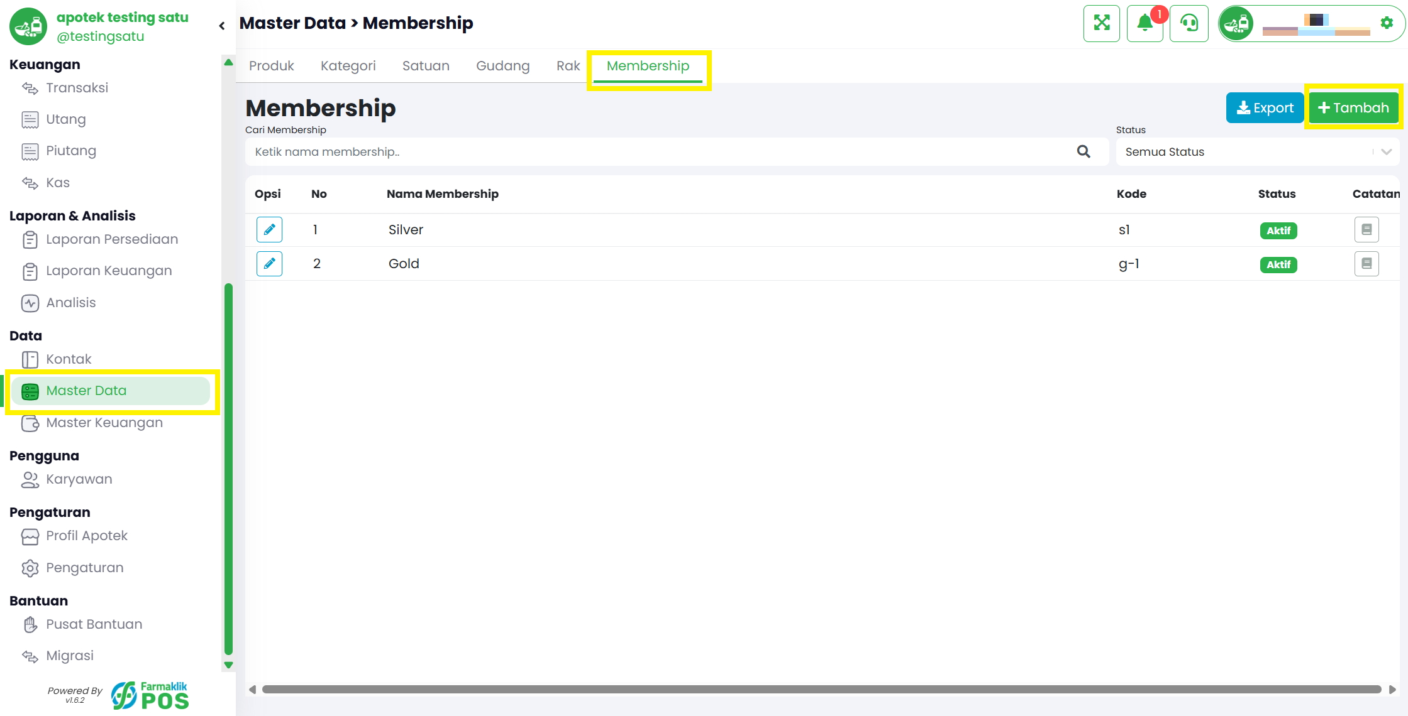Click the Transaksi sidebar icon
Screen dimensions: 1408x716
coord(30,88)
